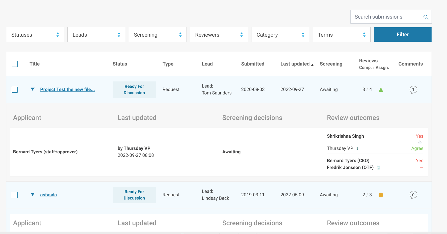This screenshot has width=447, height=234.
Task: Click the Search submissions field
Action: (x=386, y=17)
